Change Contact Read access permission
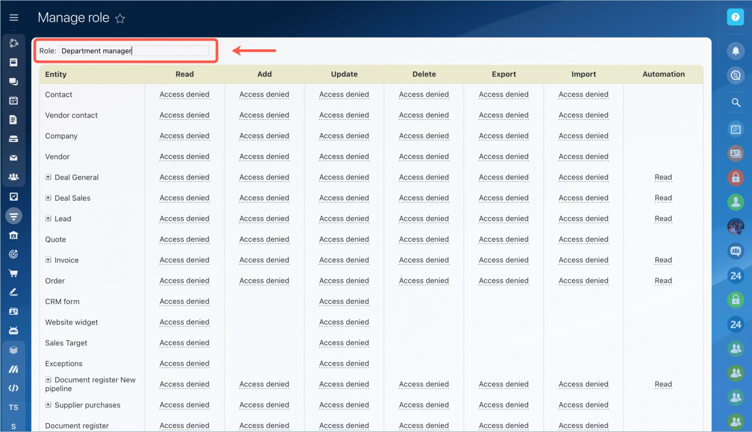Image resolution: width=752 pixels, height=432 pixels. 184,95
